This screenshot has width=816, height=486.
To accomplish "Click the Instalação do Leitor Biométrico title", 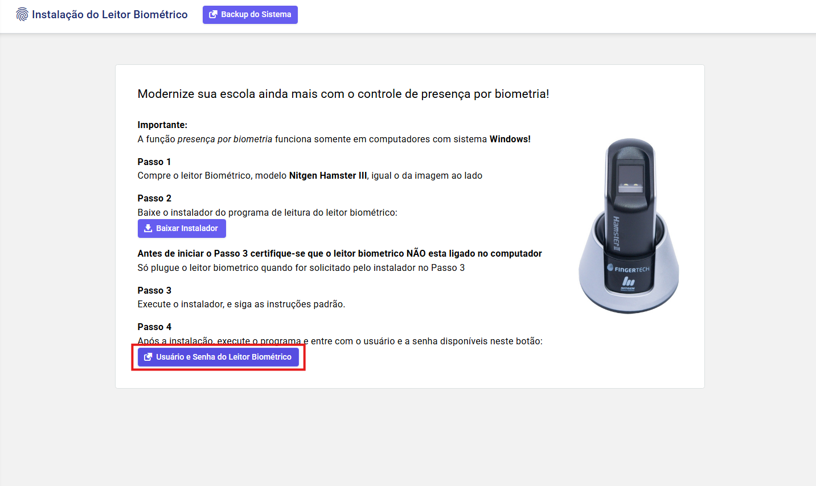I will coord(109,15).
